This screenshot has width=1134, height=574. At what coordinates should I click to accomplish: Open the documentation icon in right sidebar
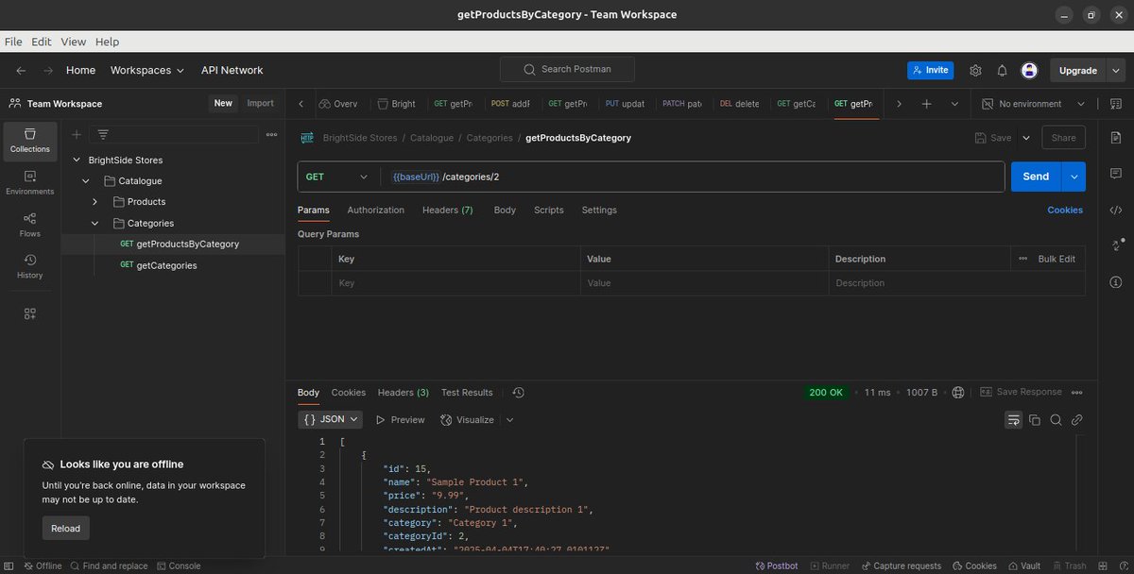pos(1116,138)
